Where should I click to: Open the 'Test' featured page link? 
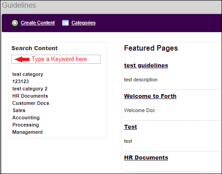130,127
